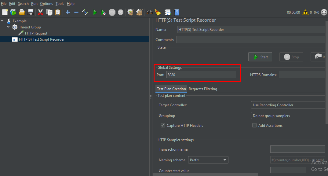Click the HTTP(S) Test Script Recorder tree icon
The image size is (328, 176).
(x=15, y=39)
